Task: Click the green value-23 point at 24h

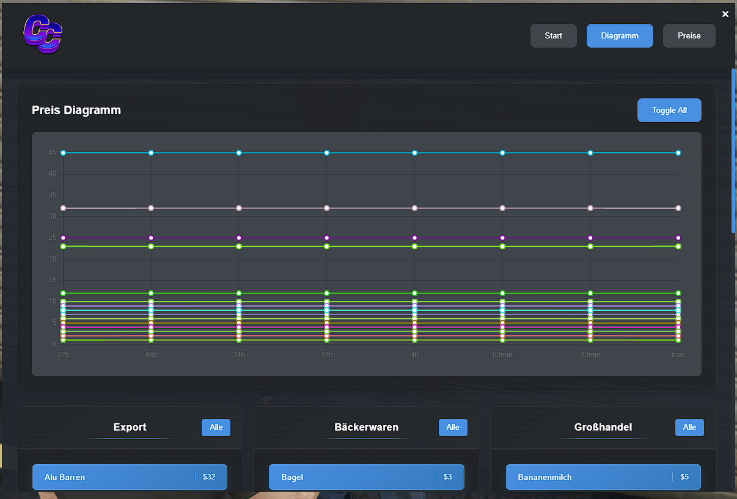Action: tap(239, 246)
